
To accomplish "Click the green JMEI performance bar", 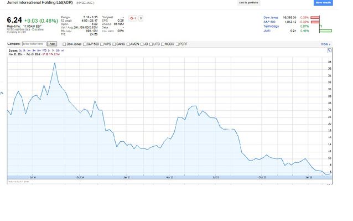I will (325, 30).
